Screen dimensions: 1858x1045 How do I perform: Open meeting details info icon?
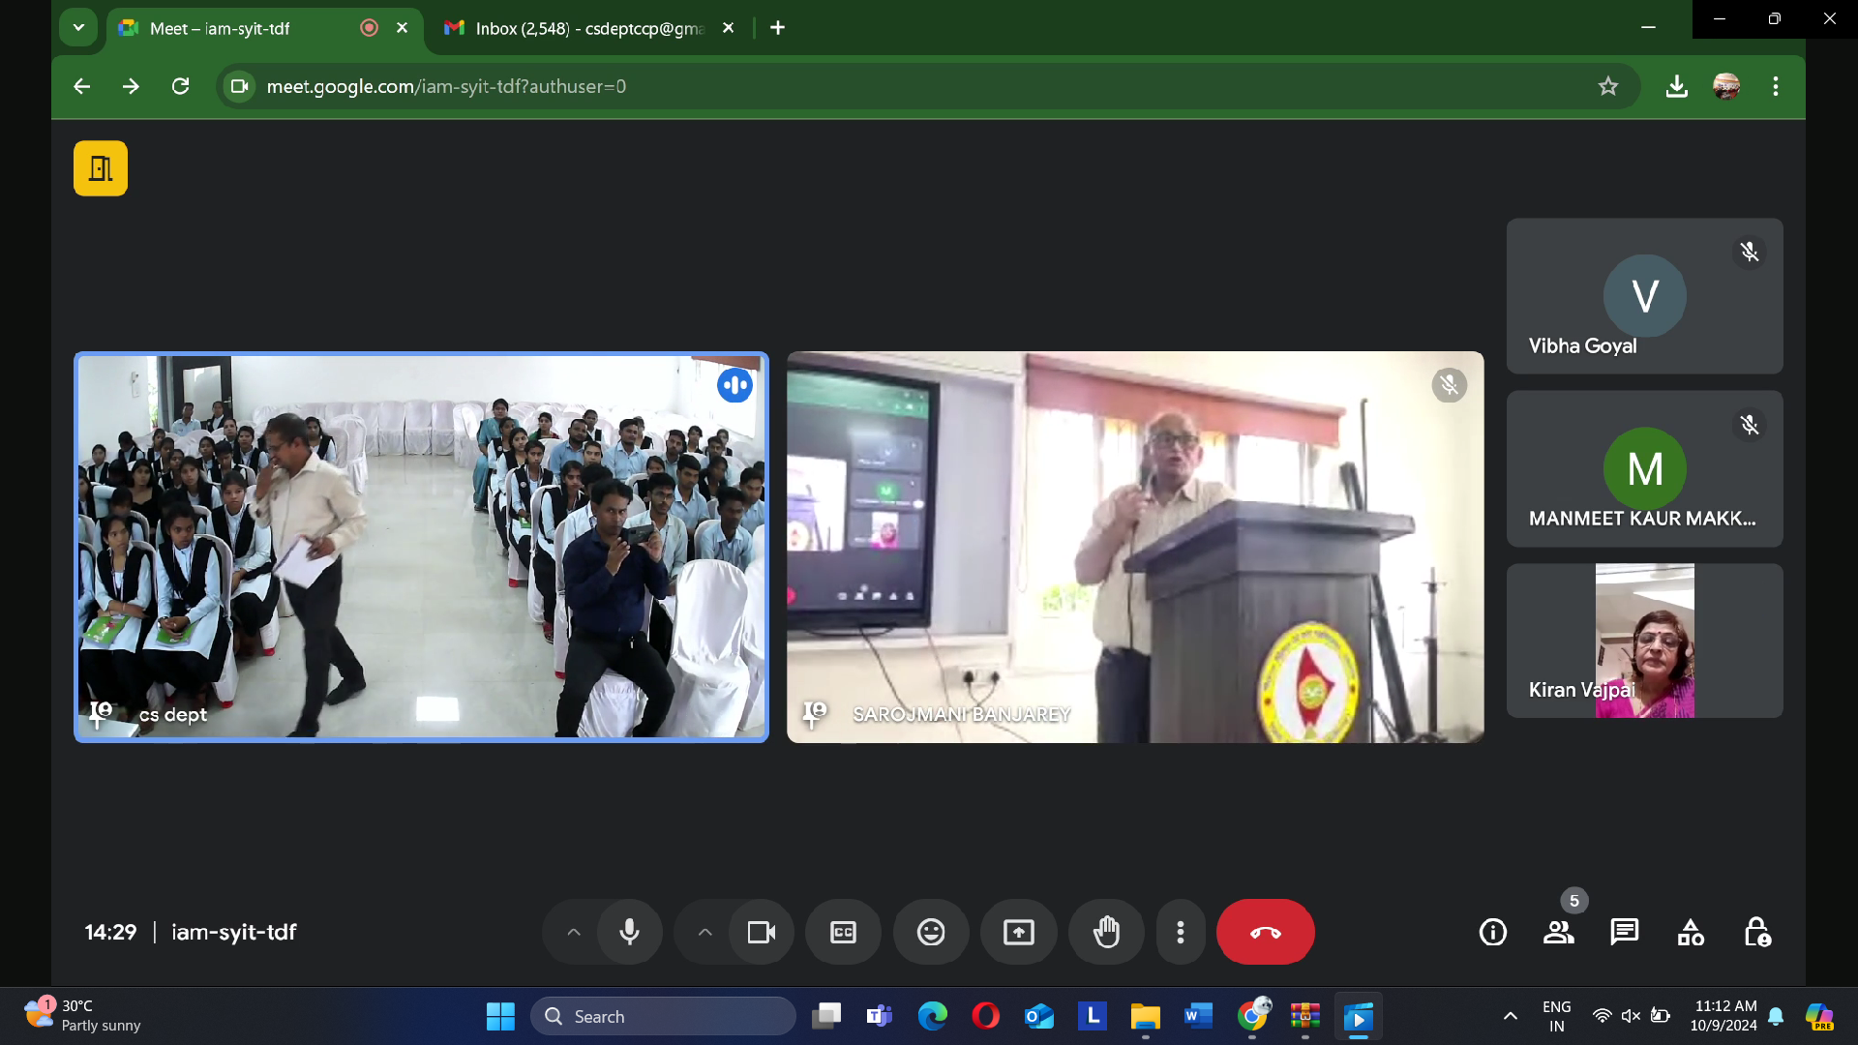[x=1493, y=932]
